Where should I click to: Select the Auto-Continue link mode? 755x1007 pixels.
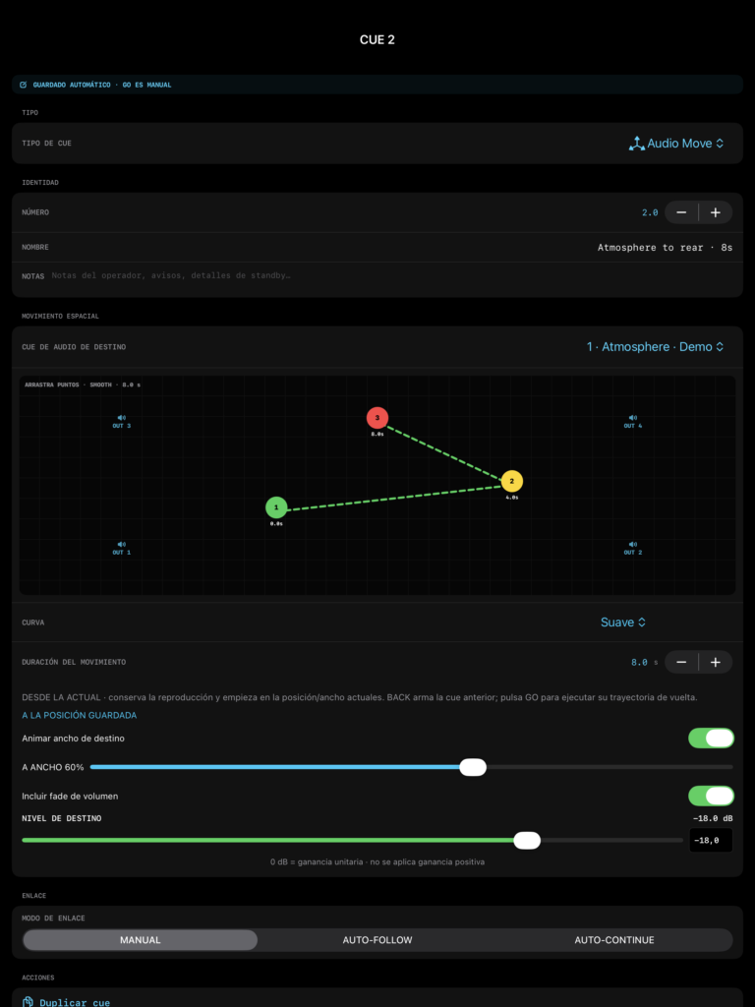point(614,940)
